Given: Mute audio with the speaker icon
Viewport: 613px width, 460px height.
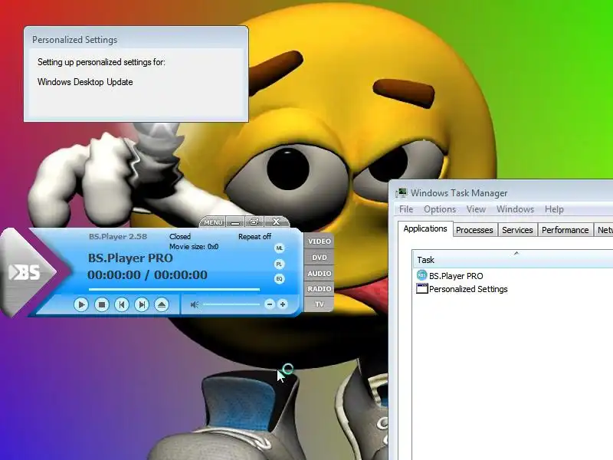Looking at the screenshot, I should point(195,304).
